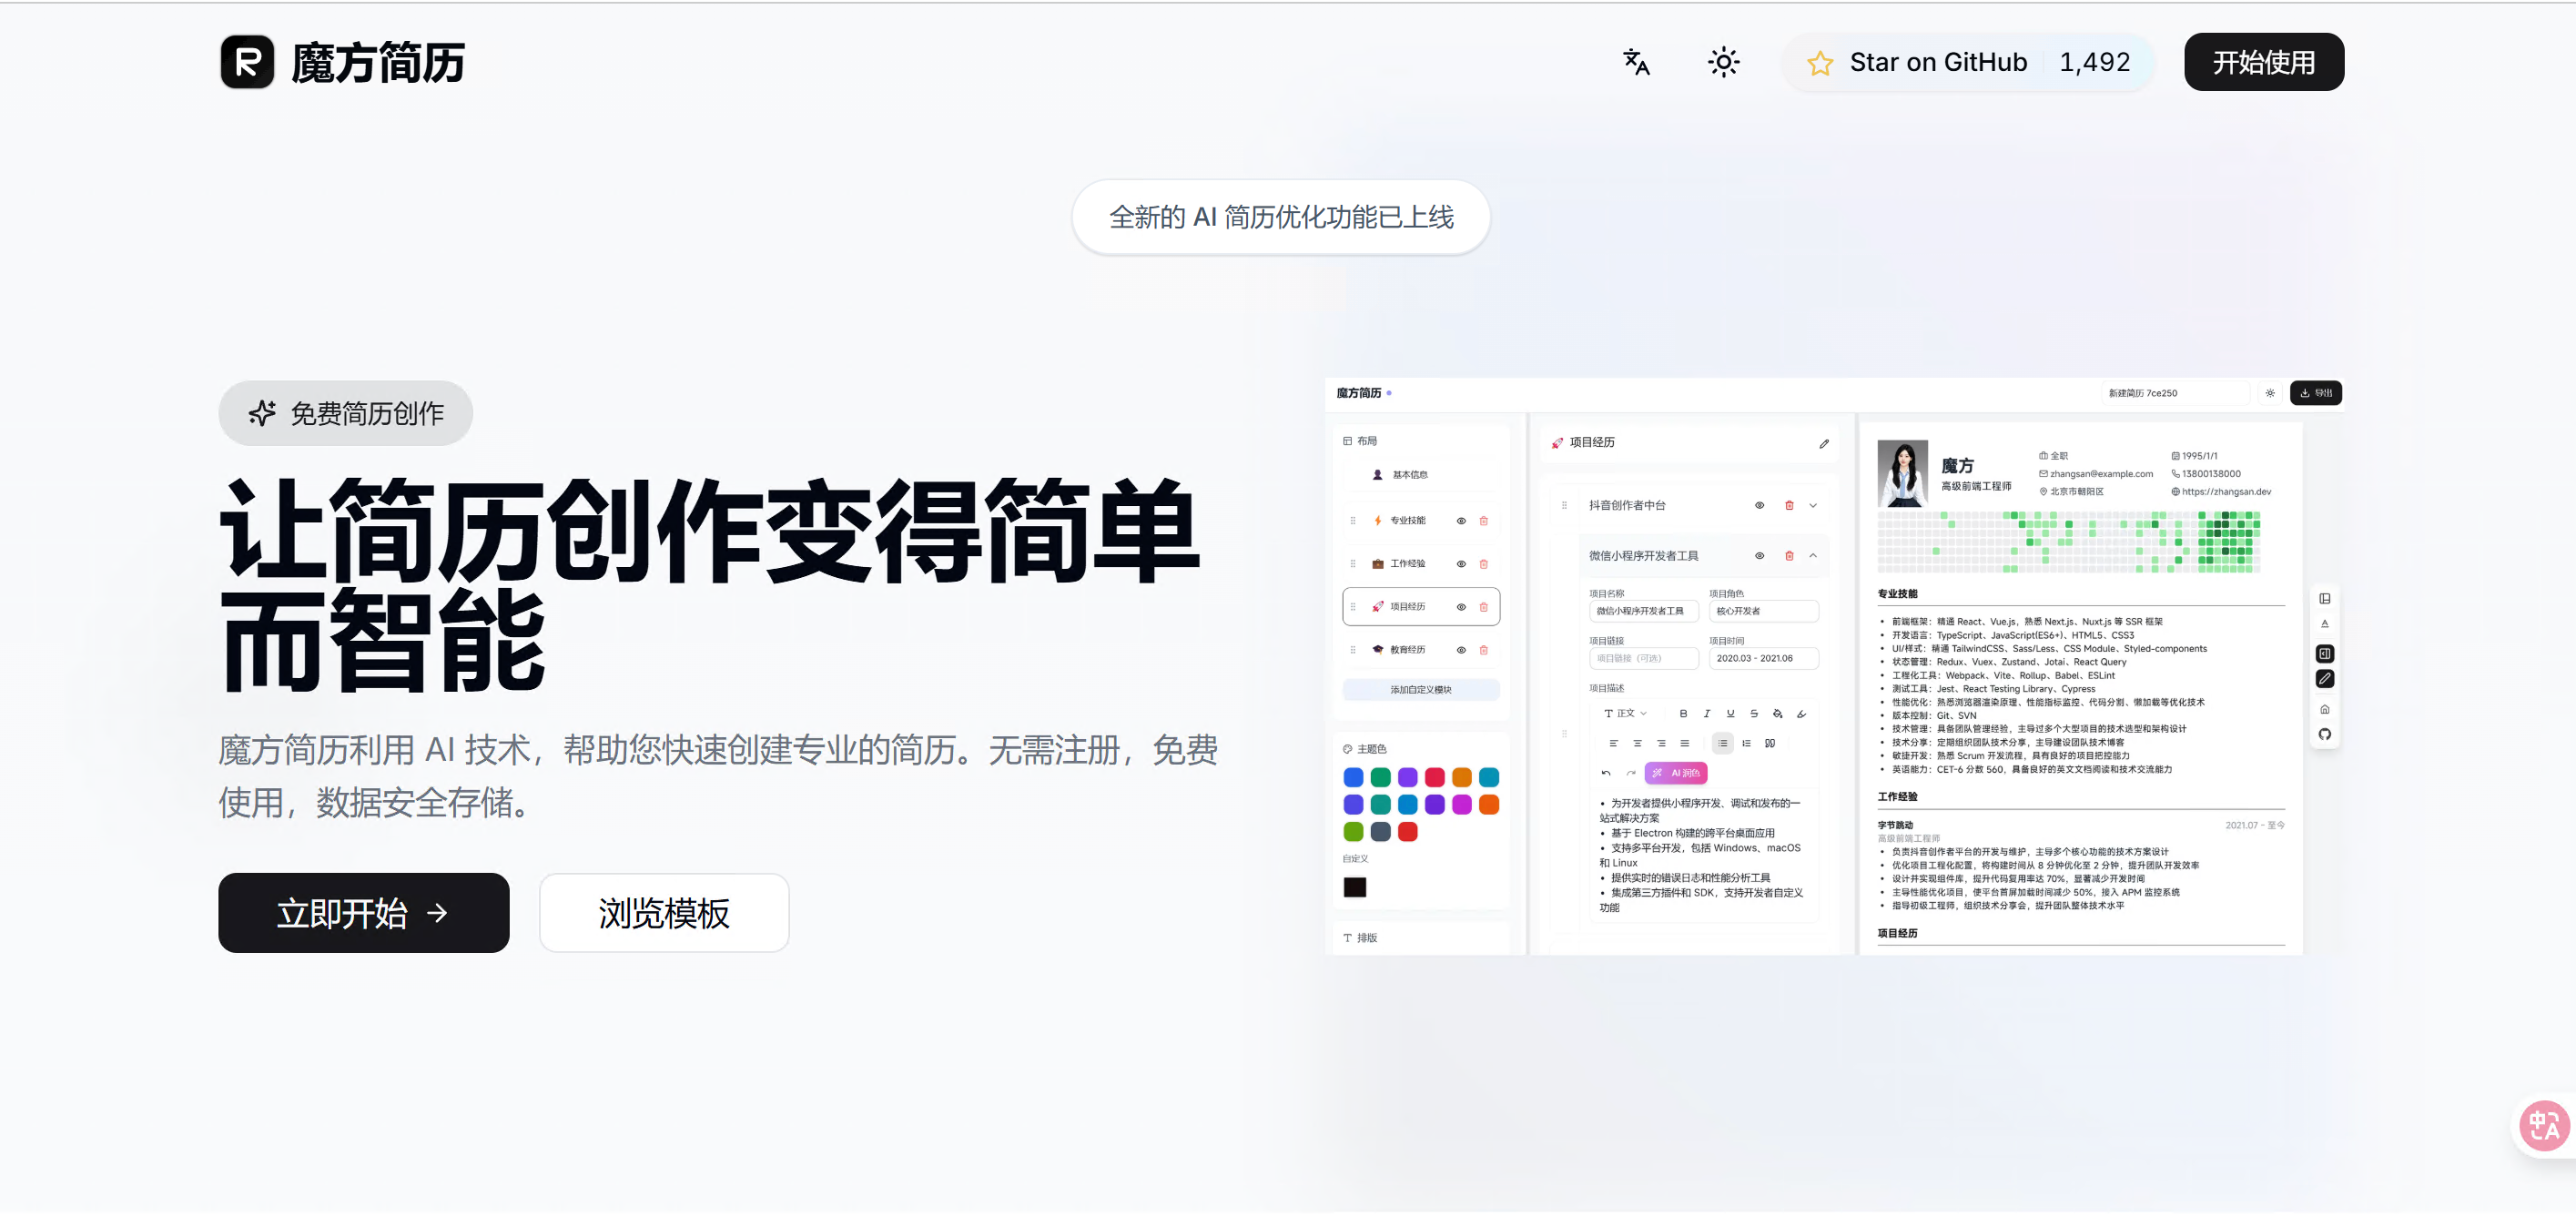
Task: Toggle visibility of 工作经验 section
Action: coord(1460,563)
